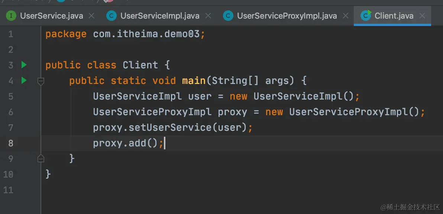This screenshot has height=214, width=443.
Task: Close the UserService.java tab
Action: [x=91, y=16]
